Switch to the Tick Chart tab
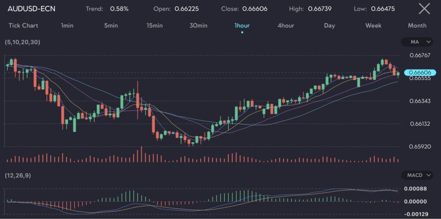Image resolution: width=441 pixels, height=219 pixels. (x=23, y=25)
